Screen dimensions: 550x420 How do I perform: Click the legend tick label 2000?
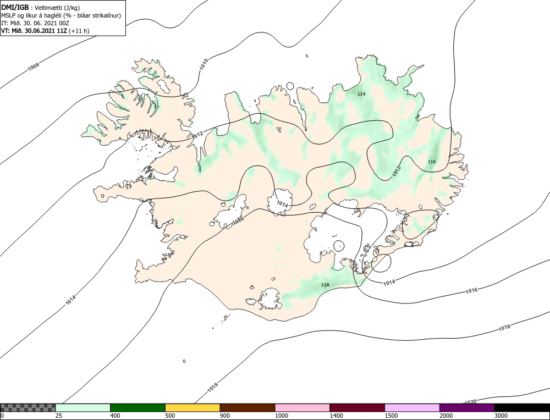pyautogui.click(x=446, y=416)
